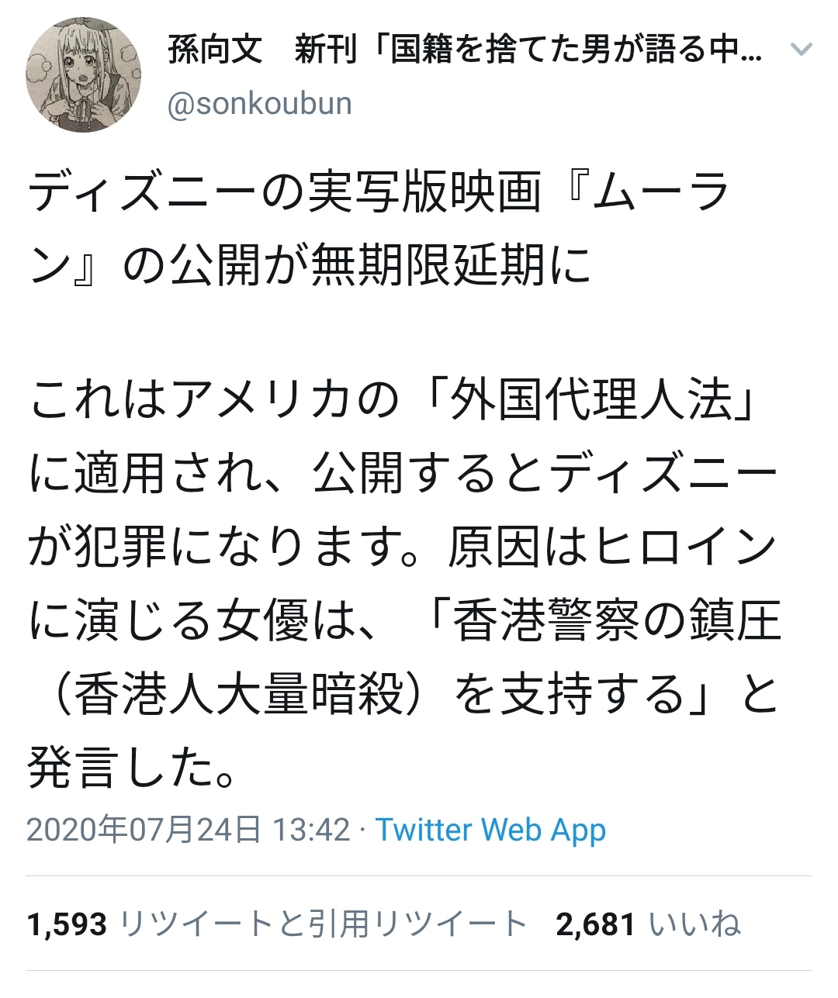Image resolution: width=838 pixels, height=998 pixels.
Task: Click the anime girl profile avatar
Action: (x=84, y=74)
